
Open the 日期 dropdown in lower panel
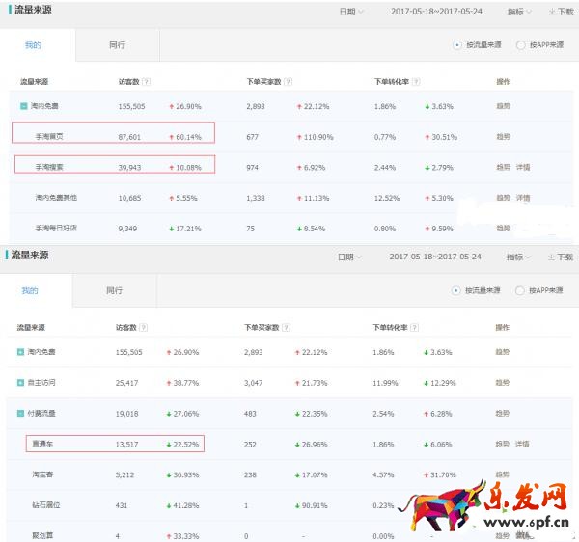tap(349, 257)
